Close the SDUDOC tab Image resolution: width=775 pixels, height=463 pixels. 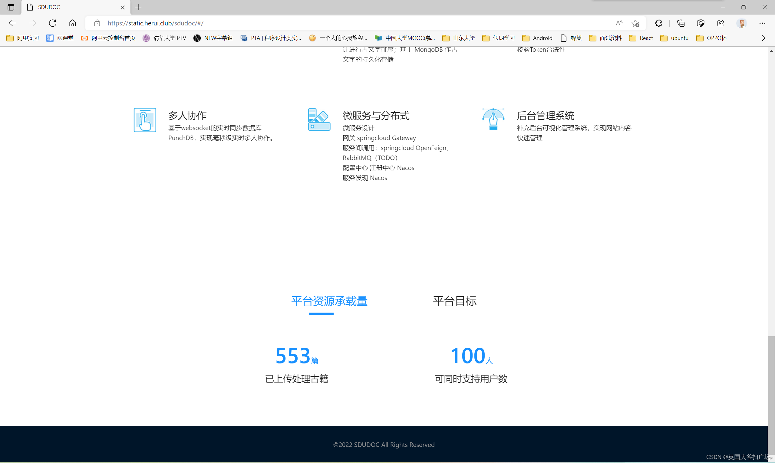pos(123,7)
